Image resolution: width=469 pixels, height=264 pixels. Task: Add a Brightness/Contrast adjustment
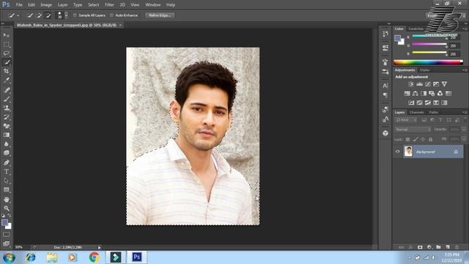click(411, 84)
